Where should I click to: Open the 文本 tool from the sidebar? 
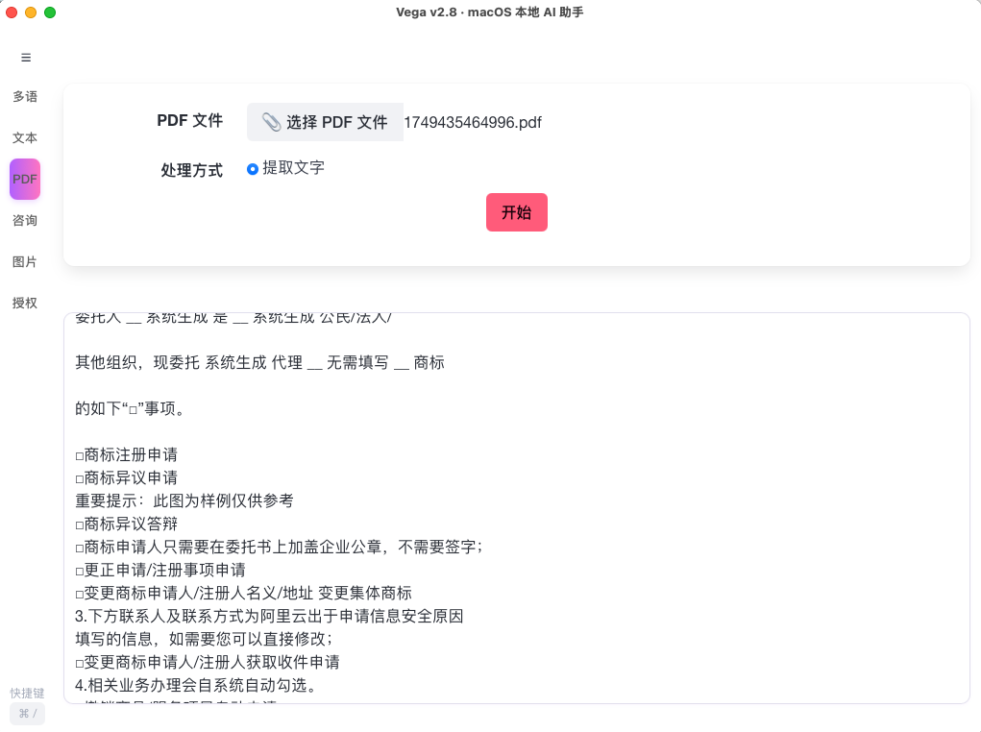click(x=24, y=137)
